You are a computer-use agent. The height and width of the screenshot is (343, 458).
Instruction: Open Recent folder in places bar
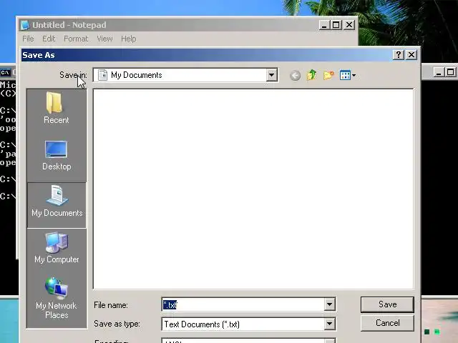tap(57, 108)
